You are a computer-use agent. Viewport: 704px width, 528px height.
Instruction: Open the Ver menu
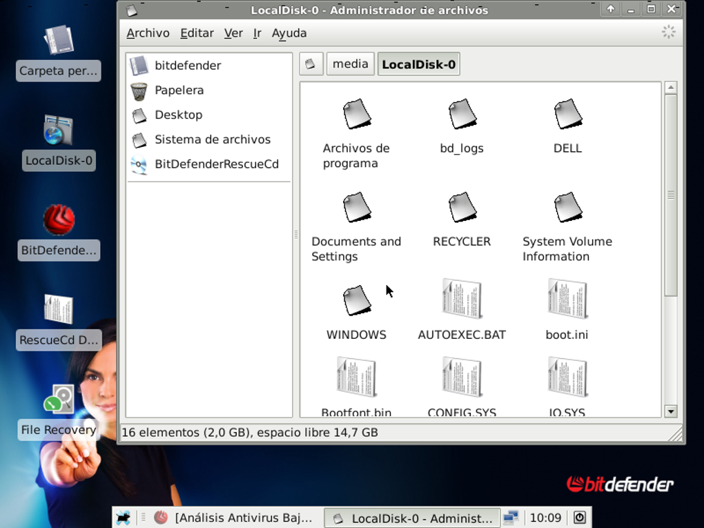click(x=233, y=33)
